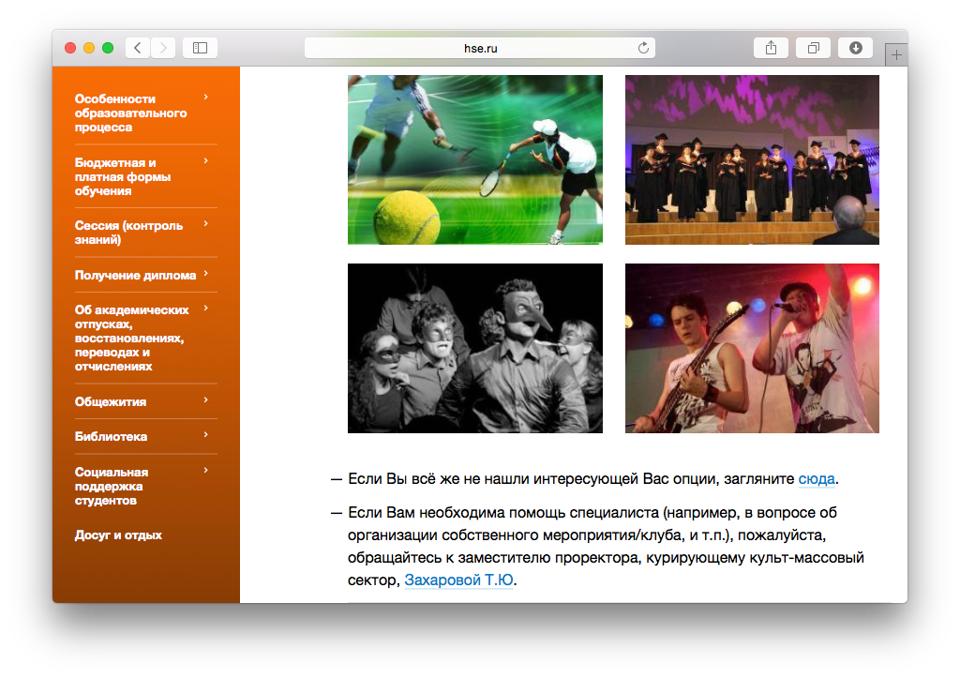Screen dimensions: 960x678
Task: Expand Особенности образовательного процесса chevron
Action: coord(205,98)
